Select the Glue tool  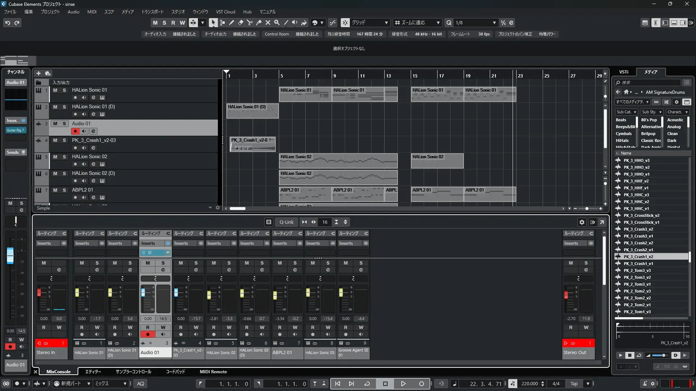(259, 22)
